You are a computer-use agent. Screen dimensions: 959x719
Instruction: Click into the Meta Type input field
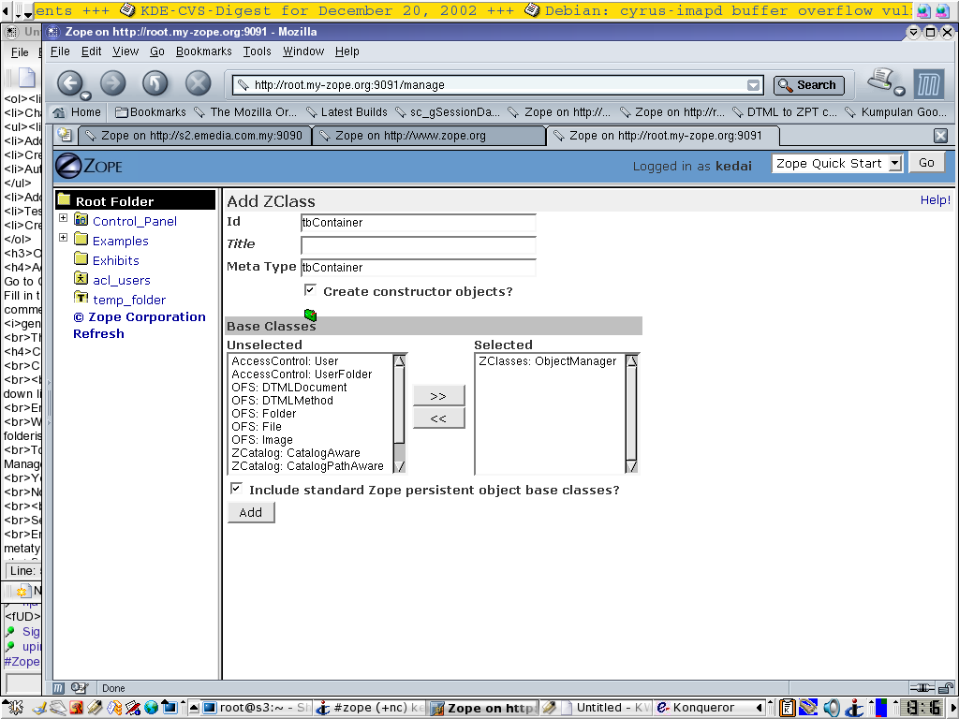pos(419,267)
